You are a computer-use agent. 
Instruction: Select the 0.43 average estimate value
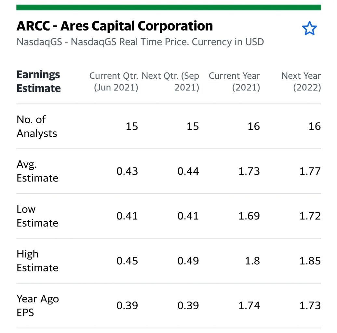[x=128, y=171]
